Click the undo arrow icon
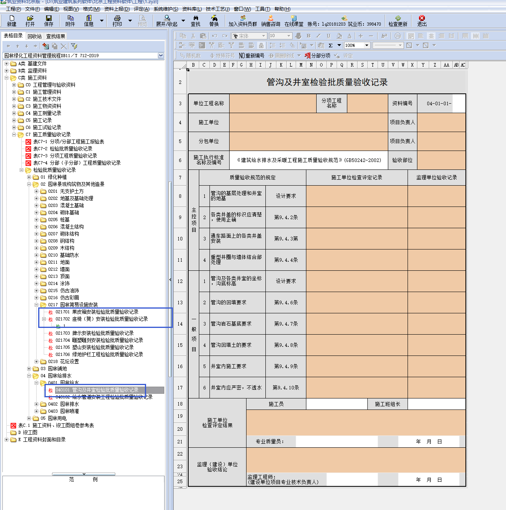Viewport: 506px width, 510px height. click(215, 36)
